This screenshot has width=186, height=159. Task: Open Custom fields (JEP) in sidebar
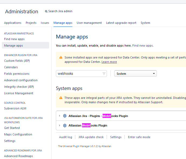17,61
